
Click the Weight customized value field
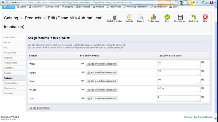[x=179, y=90]
